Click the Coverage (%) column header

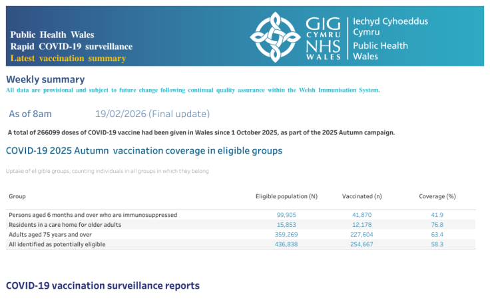pos(437,196)
